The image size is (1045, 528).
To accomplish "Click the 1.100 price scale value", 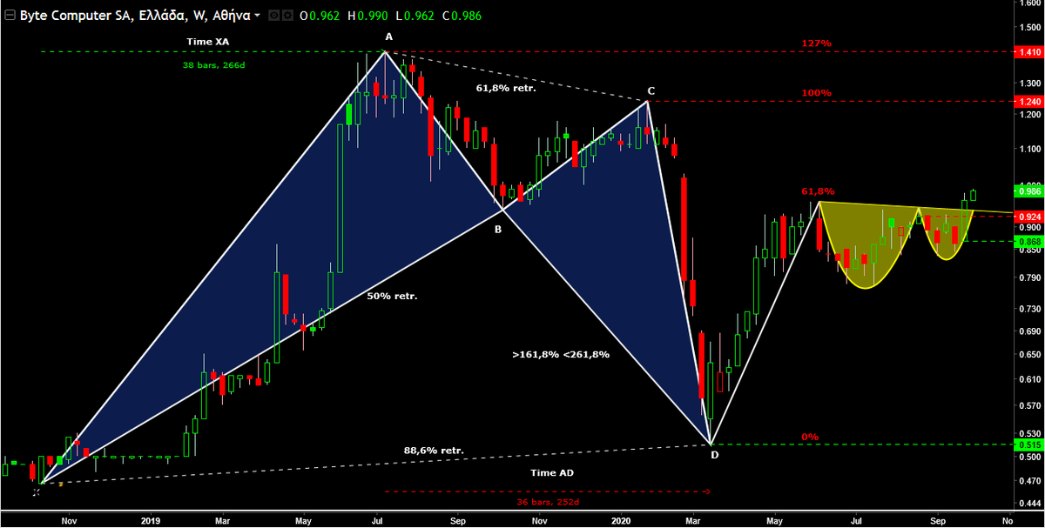I will pyautogui.click(x=1031, y=150).
